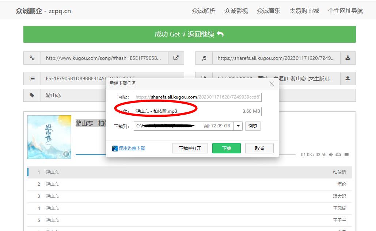The width and height of the screenshot is (376, 231).
Task: Click the download path field in dialog
Action: tap(184, 126)
